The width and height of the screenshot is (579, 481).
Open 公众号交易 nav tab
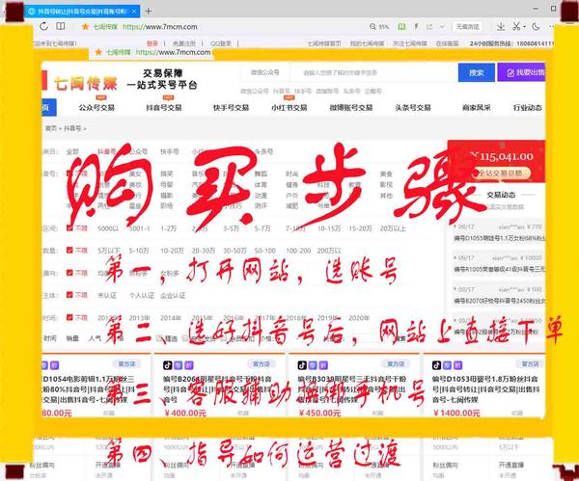[x=96, y=108]
